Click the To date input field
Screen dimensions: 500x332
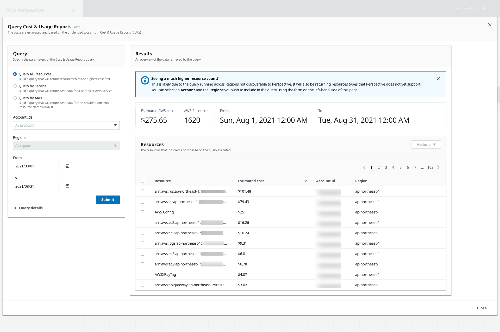click(x=36, y=186)
